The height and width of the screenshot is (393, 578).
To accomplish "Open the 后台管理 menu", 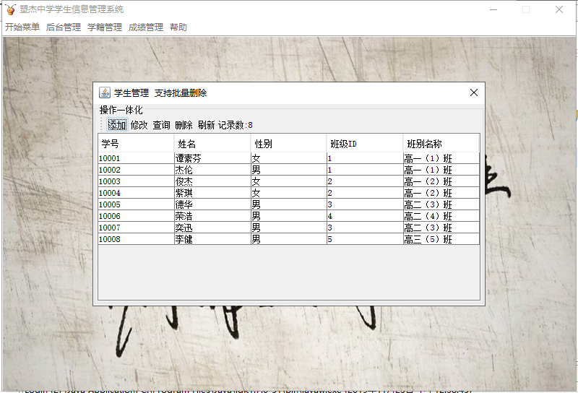I will (64, 27).
